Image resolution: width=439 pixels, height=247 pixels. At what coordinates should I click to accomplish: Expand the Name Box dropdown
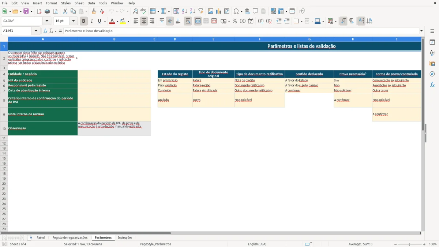point(36,31)
